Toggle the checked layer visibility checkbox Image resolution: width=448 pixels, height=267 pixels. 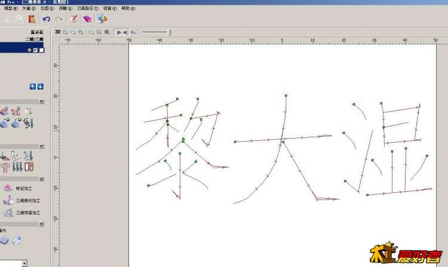pyautogui.click(x=35, y=50)
